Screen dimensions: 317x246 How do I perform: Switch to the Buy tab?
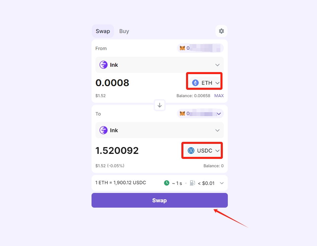(124, 31)
